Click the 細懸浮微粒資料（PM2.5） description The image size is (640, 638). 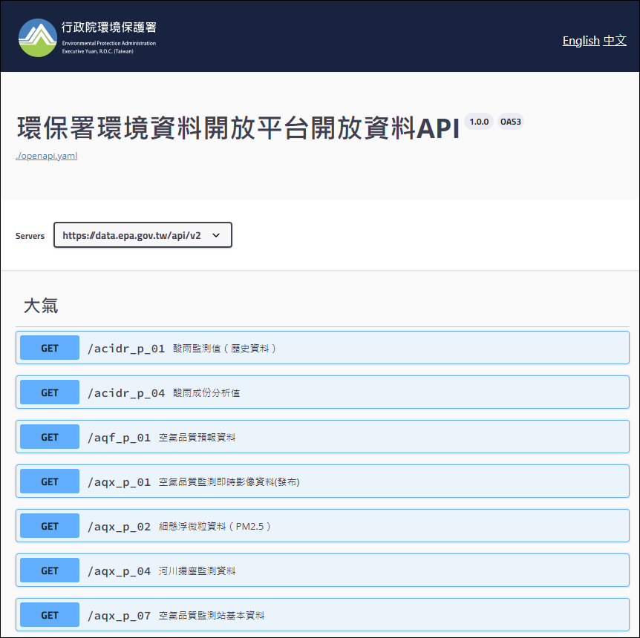tap(215, 526)
